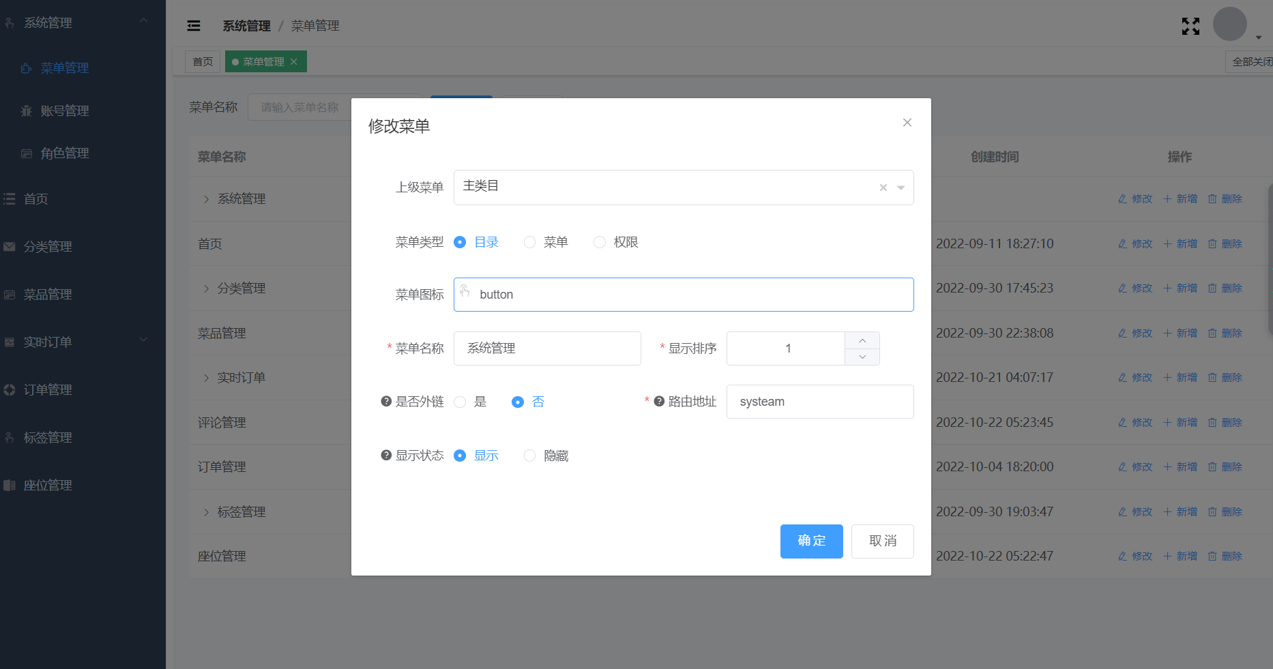Click the 分类管理 envelope icon
The height and width of the screenshot is (669, 1273).
9,247
